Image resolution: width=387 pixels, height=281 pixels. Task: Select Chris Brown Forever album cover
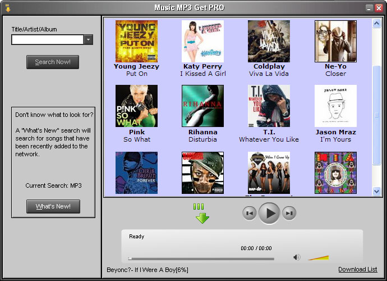136,173
